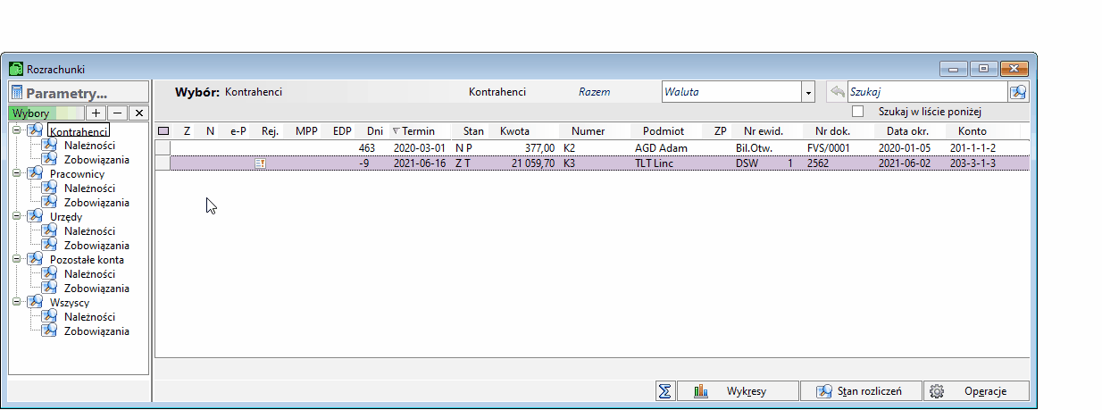Click the minus button next to Wybory
Image resolution: width=1102 pixels, height=410 pixels.
[117, 113]
